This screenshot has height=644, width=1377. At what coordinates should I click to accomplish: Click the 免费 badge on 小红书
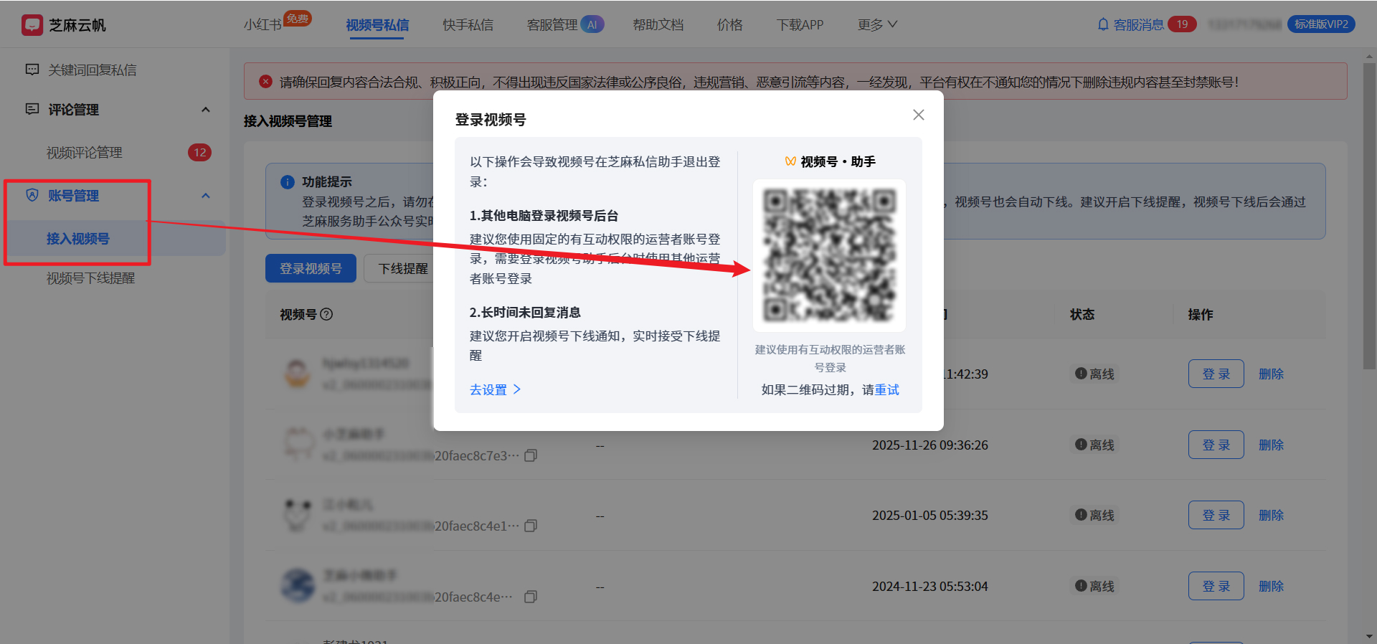coord(298,18)
